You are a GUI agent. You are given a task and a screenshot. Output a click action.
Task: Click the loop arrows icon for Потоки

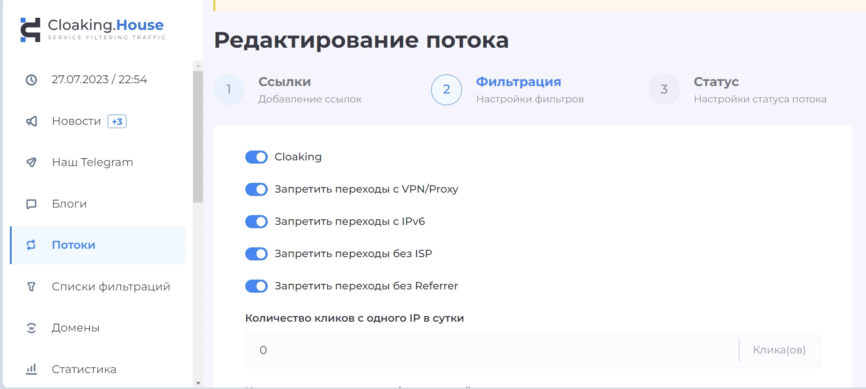tap(31, 245)
